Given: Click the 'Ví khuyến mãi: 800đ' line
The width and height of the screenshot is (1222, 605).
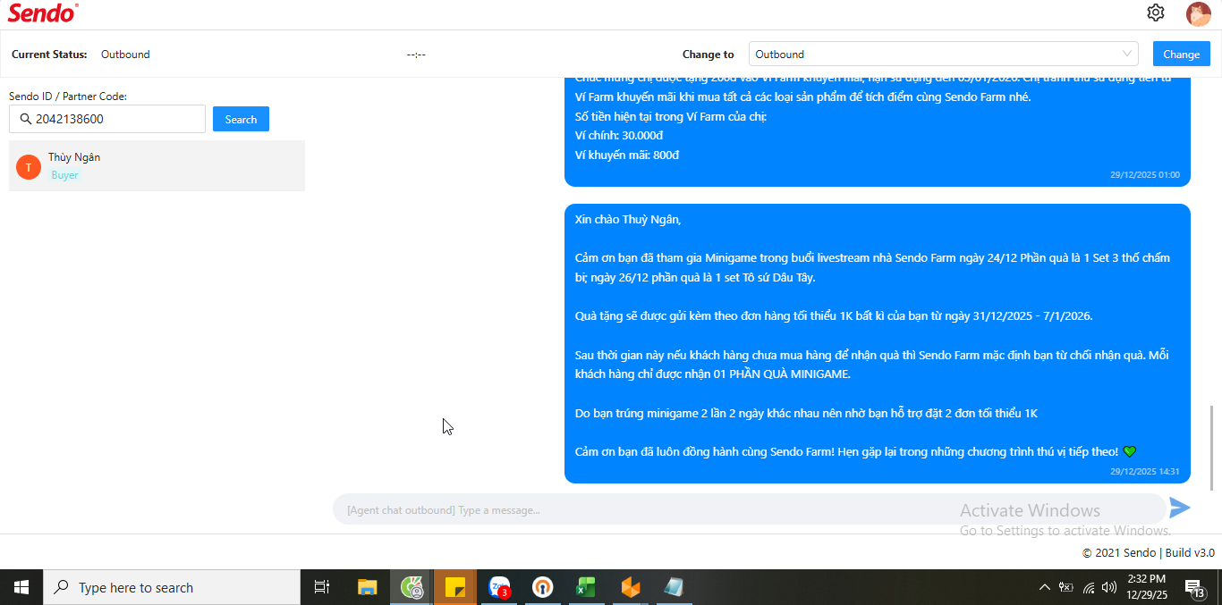Looking at the screenshot, I should coord(627,155).
